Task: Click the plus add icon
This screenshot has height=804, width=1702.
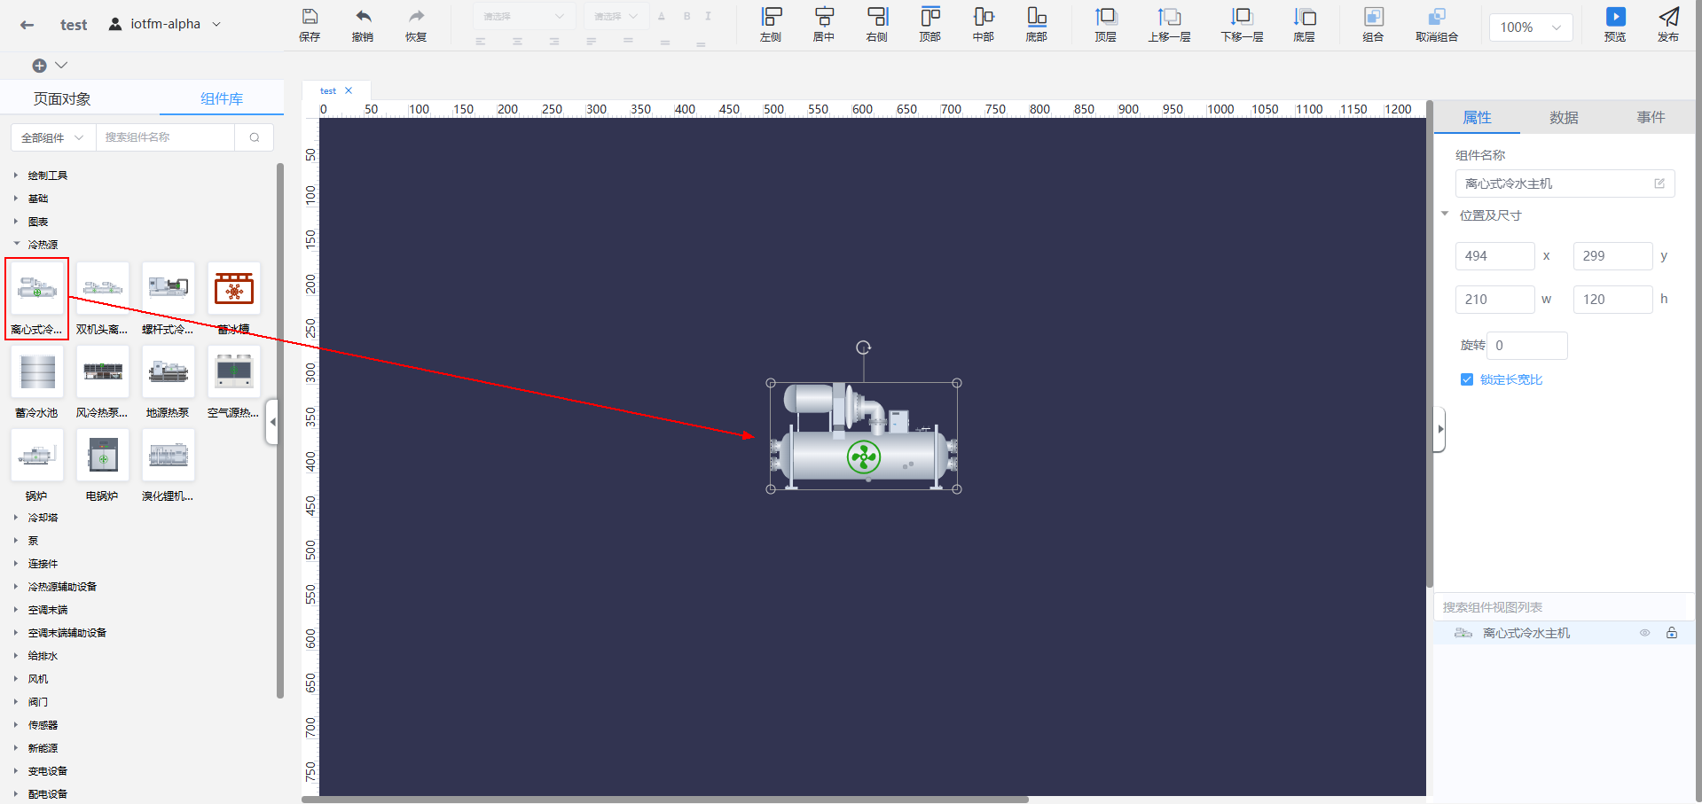Action: pos(39,66)
